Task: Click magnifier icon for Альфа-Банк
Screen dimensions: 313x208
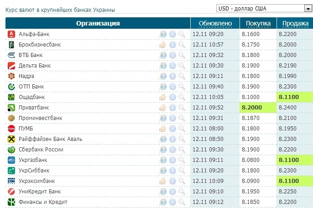Action: pyautogui.click(x=182, y=34)
